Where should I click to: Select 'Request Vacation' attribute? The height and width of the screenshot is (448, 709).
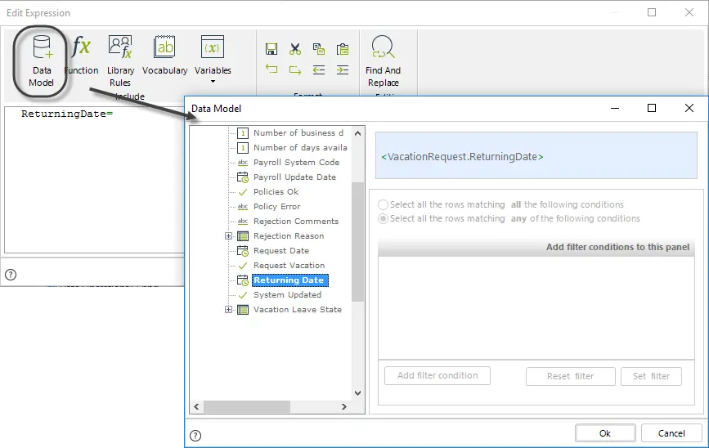click(x=289, y=266)
